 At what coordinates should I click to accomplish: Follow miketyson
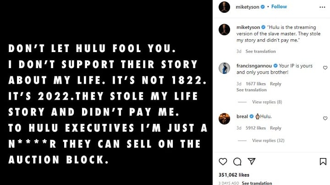[x=279, y=7]
